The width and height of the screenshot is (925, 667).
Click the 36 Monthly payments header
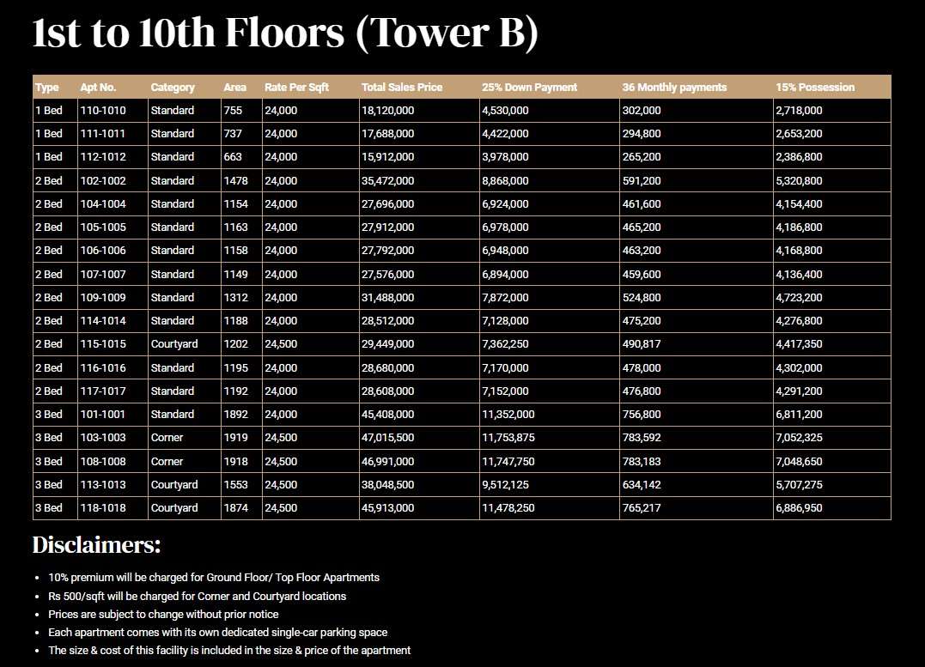(674, 88)
